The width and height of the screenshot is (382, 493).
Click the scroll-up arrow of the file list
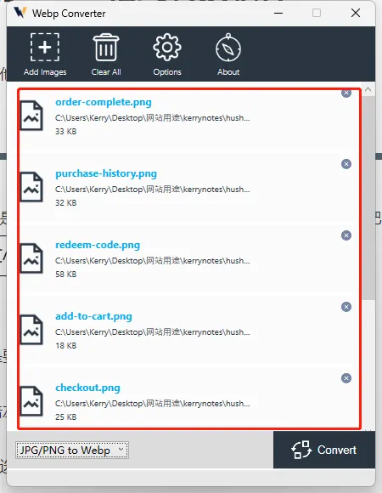(368, 89)
